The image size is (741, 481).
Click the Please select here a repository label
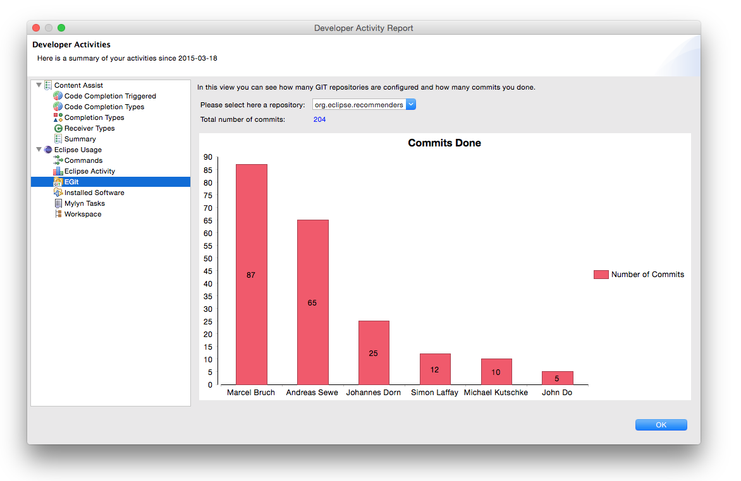[252, 105]
